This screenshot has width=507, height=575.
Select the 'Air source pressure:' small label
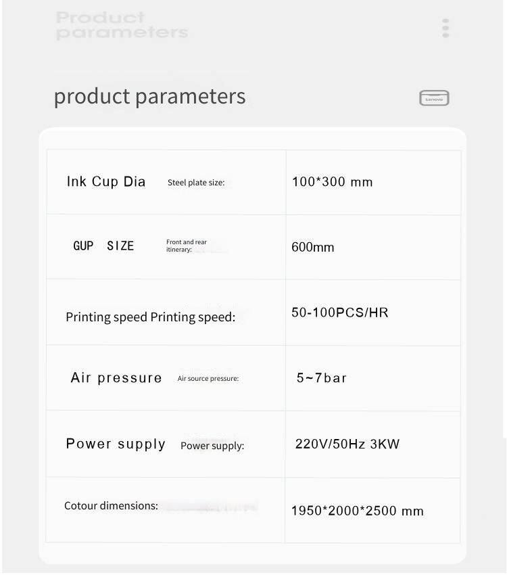pyautogui.click(x=208, y=379)
